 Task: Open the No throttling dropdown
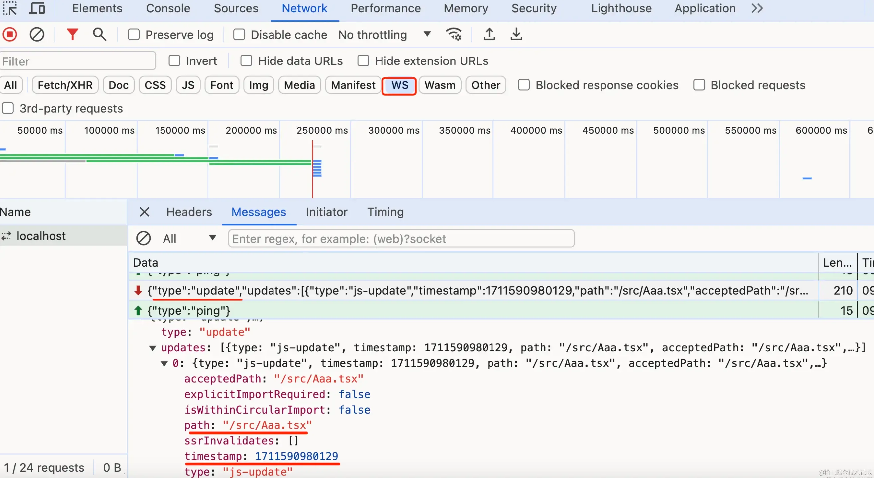[x=384, y=34]
